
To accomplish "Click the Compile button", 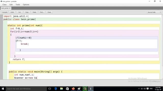I will click(x=5, y=12).
